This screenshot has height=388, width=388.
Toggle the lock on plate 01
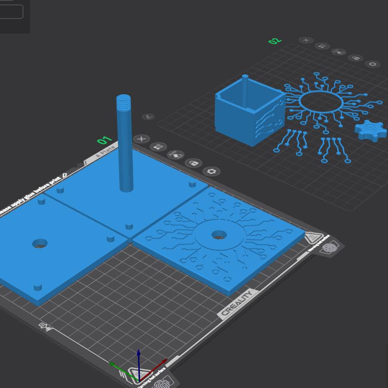pos(194,163)
